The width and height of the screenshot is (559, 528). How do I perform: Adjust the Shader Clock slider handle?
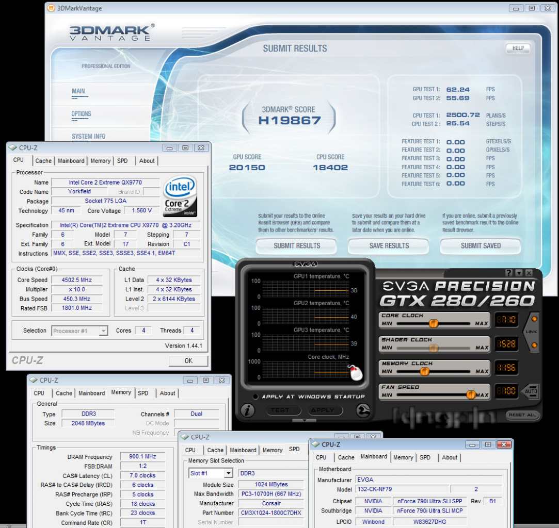point(434,348)
